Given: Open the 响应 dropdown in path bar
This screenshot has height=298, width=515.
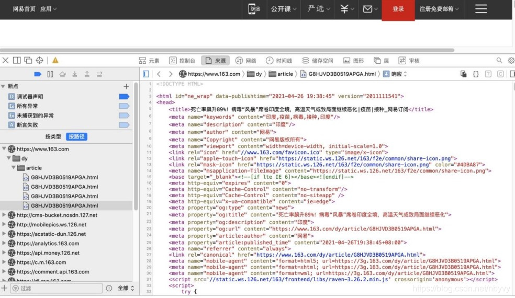Looking at the screenshot, I should pyautogui.click(x=395, y=74).
